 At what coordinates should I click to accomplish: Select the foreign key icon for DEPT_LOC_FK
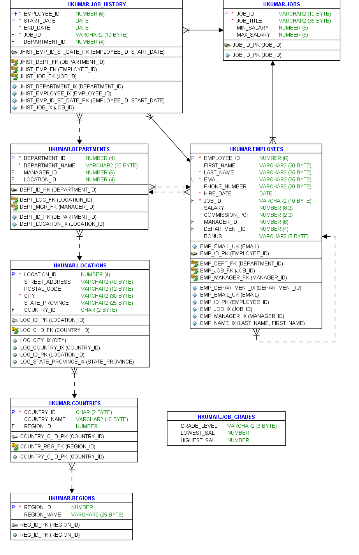[14, 199]
